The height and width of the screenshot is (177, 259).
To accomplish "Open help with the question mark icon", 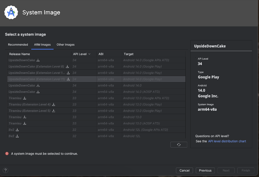I will [x=5, y=171].
